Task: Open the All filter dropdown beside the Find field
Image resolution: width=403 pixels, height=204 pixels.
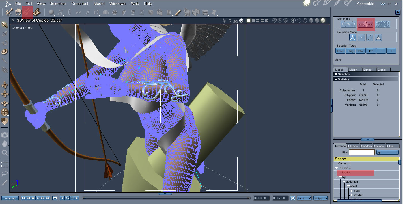Action: click(x=387, y=153)
